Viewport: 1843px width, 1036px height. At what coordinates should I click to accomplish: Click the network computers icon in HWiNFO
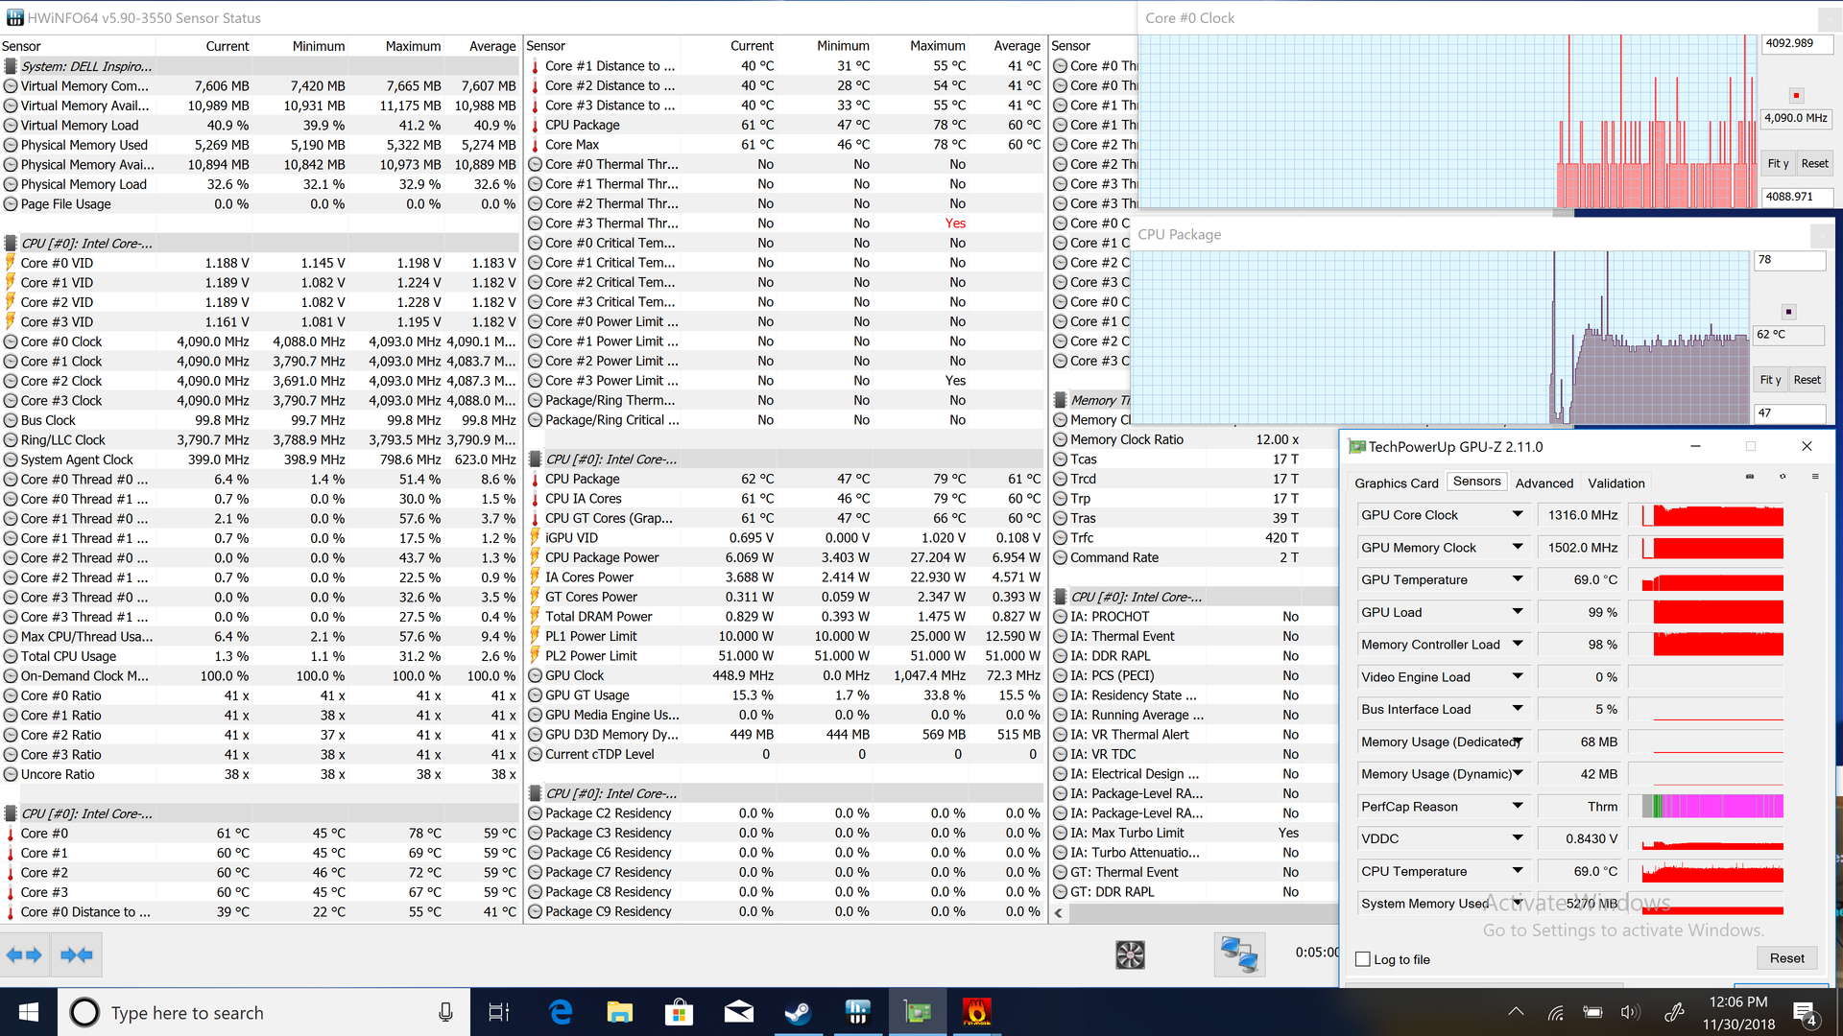tap(1238, 954)
